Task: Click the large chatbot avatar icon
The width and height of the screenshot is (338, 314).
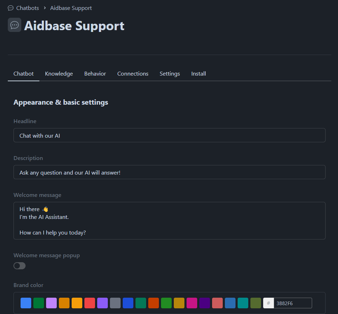Action: [x=15, y=25]
